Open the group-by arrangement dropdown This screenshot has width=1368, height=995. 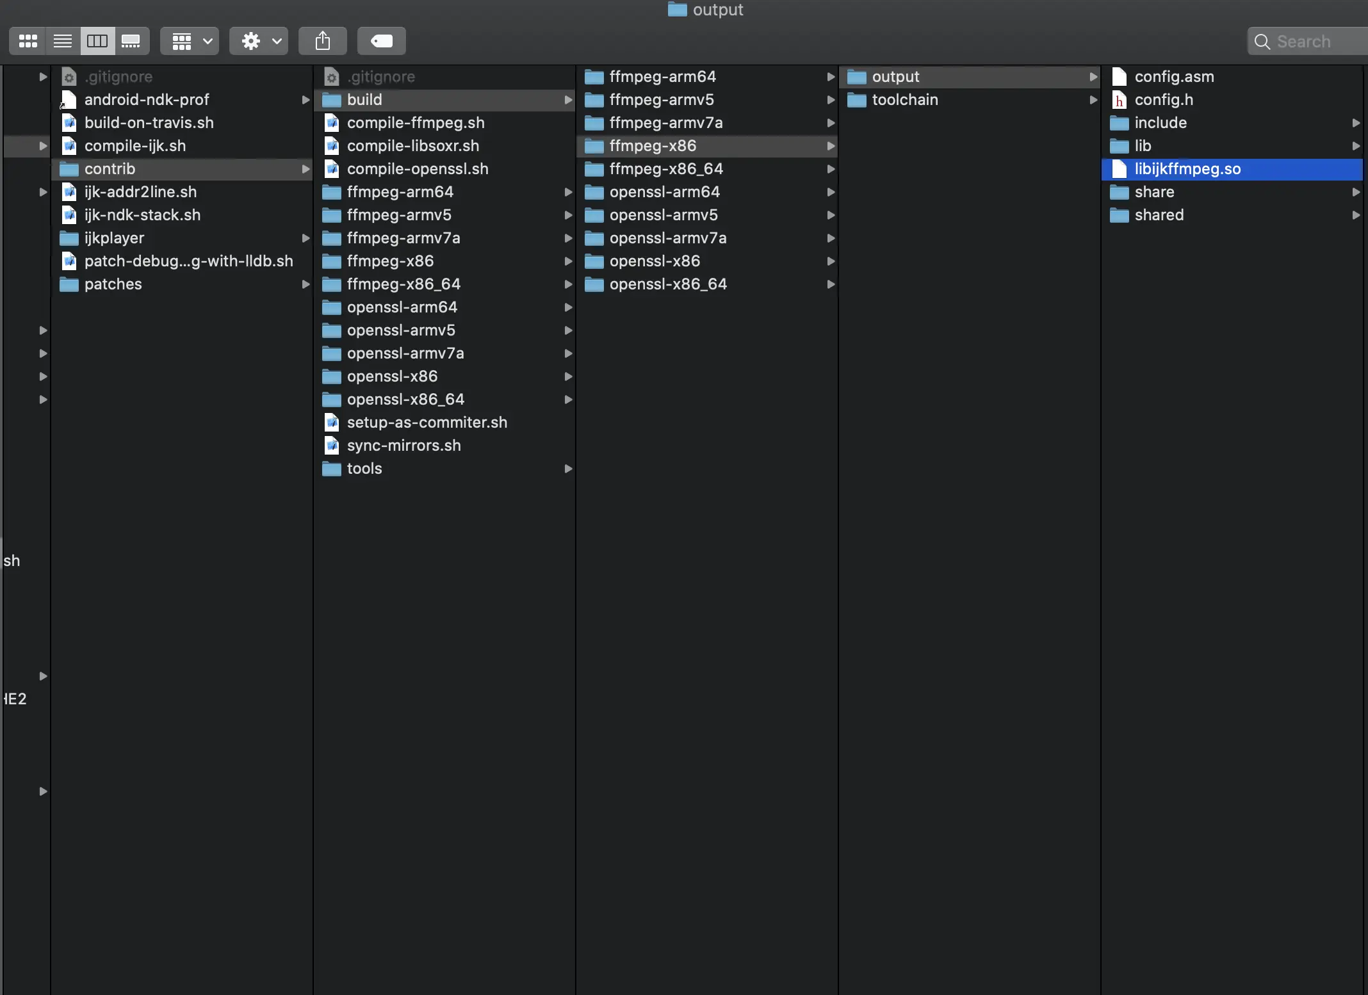[190, 41]
